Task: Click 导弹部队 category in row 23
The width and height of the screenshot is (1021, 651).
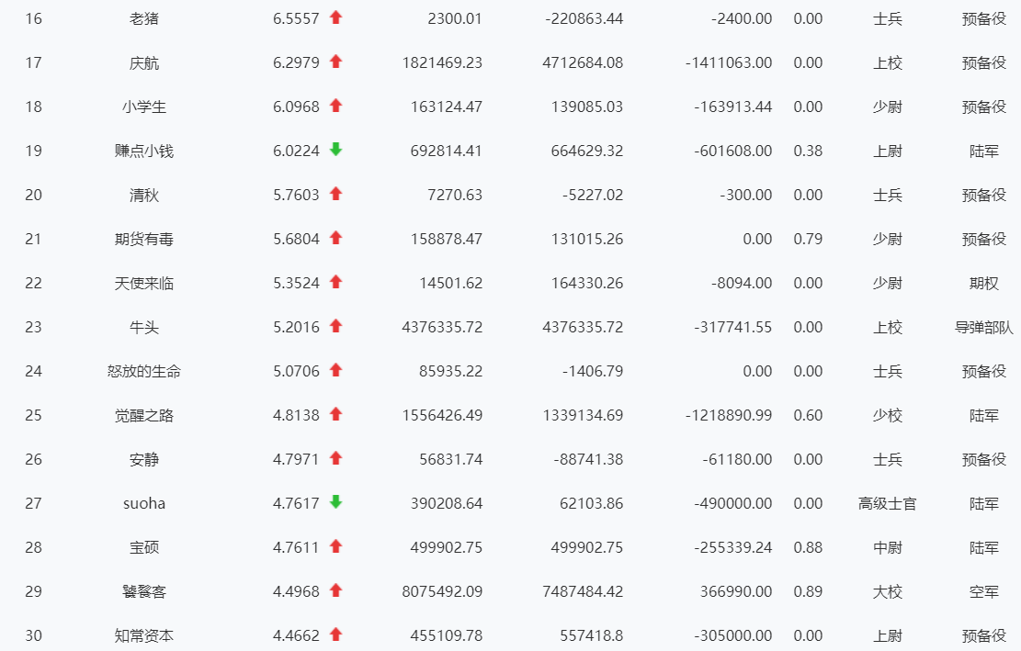Action: [x=984, y=327]
